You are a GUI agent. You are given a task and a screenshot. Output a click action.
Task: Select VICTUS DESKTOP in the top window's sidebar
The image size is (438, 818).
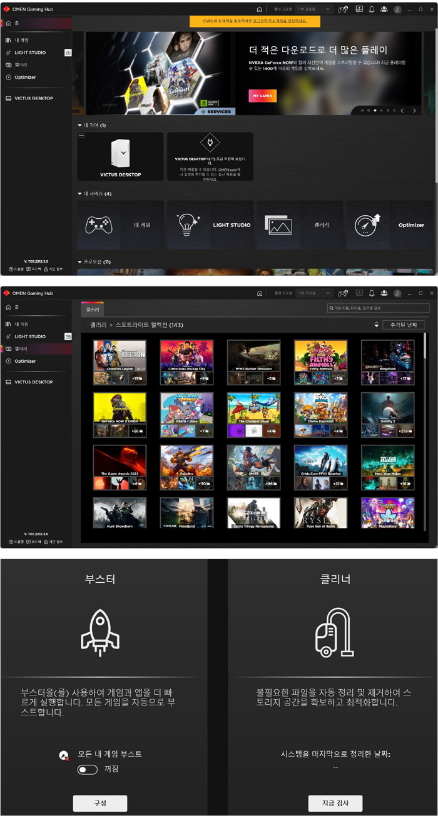tap(36, 98)
